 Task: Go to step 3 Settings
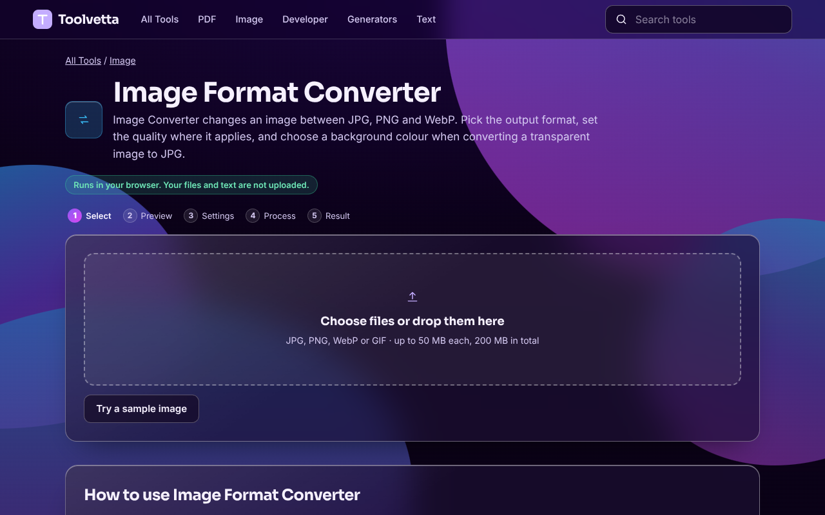(209, 216)
